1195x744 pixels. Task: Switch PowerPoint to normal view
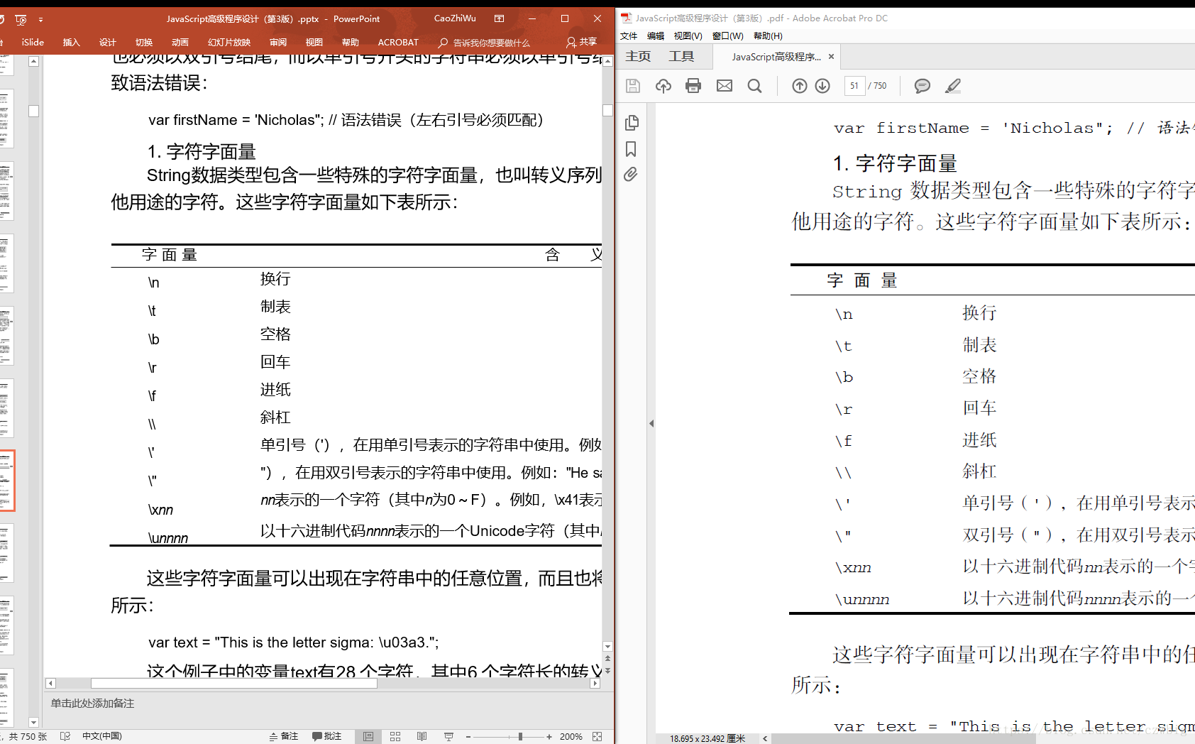[x=368, y=737]
